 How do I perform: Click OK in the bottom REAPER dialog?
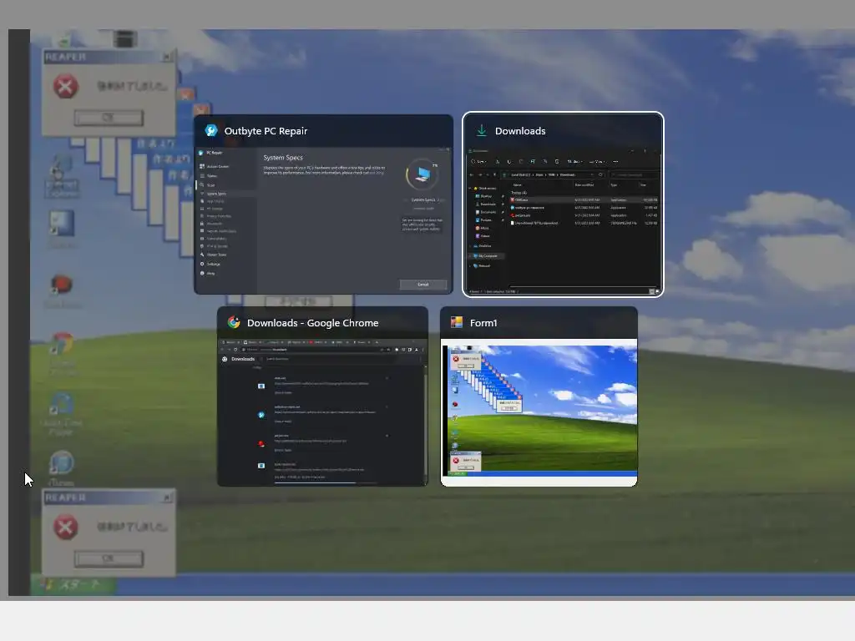[x=109, y=558]
